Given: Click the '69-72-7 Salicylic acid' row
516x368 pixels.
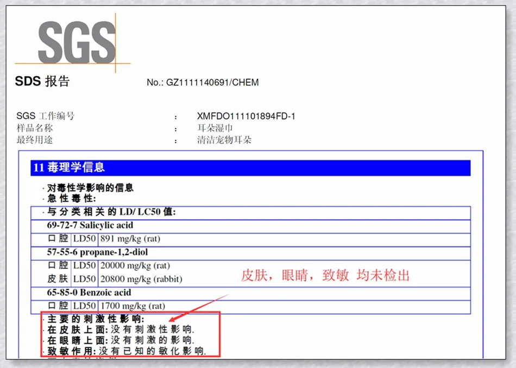Looking at the screenshot, I should pos(250,226).
